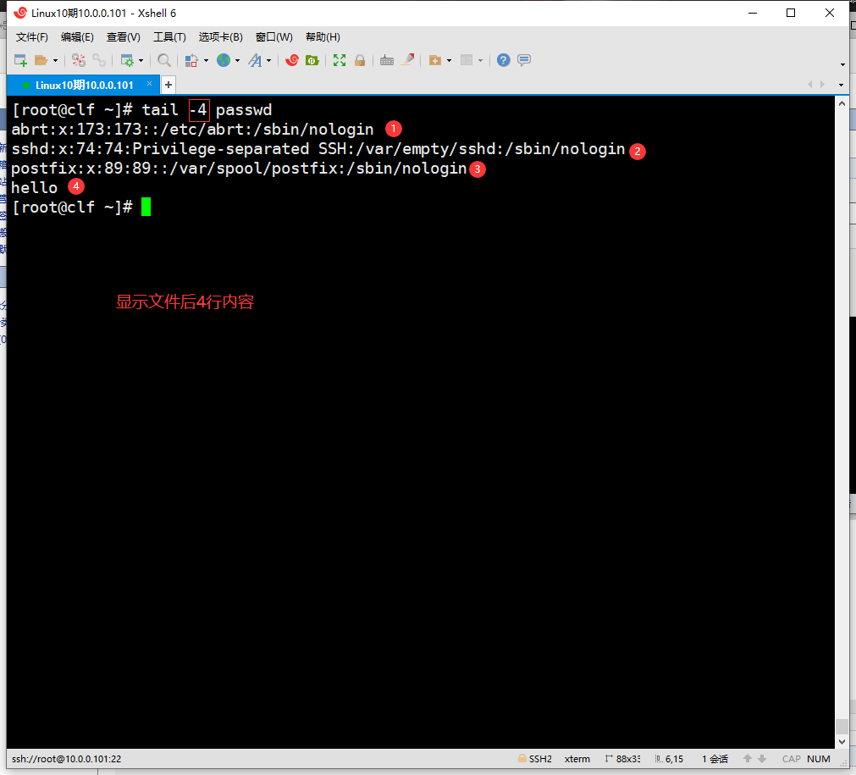The width and height of the screenshot is (856, 775).
Task: Click the Key Mapping keyboard icon
Action: [386, 60]
